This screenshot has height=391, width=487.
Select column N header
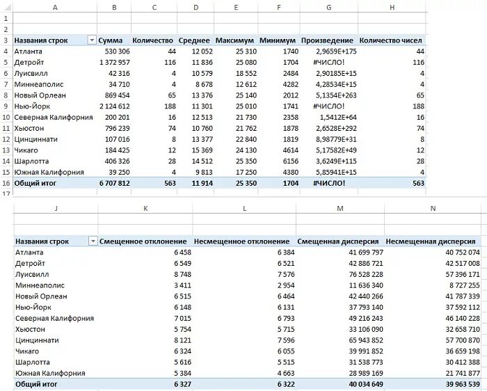pos(433,209)
